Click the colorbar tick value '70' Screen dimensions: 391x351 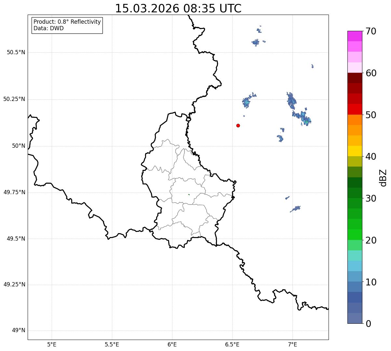pos(371,31)
